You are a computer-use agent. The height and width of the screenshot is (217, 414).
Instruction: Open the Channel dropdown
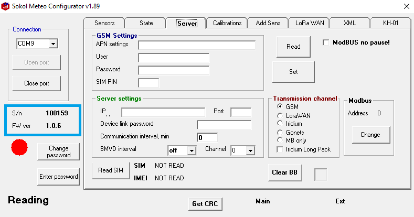(x=250, y=150)
